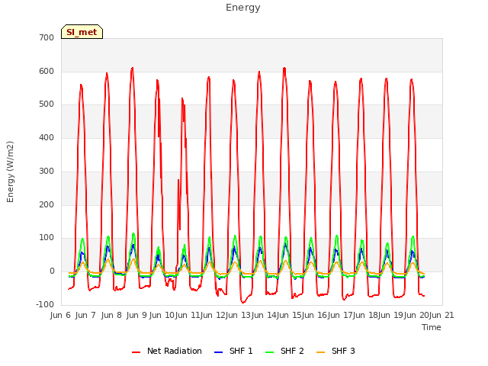Image resolution: width=488 pixels, height=366 pixels.
Task: Click the Jun 7 x-axis tick label
Action: (85, 315)
